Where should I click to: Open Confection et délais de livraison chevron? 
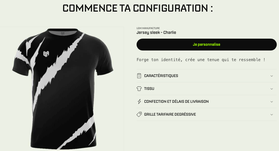pyautogui.click(x=271, y=102)
